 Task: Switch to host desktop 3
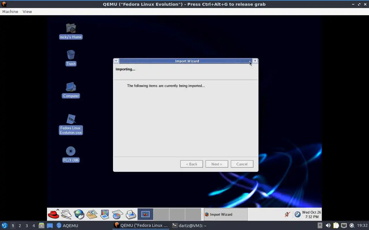pos(27,226)
